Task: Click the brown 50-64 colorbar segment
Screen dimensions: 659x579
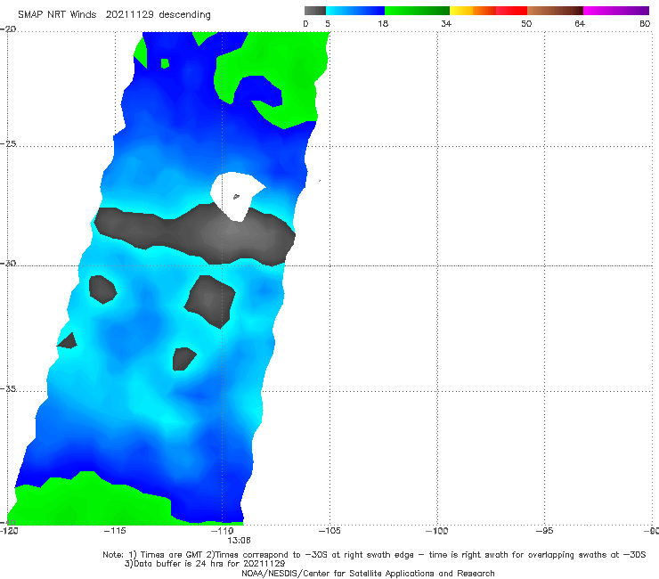Action: [555, 11]
